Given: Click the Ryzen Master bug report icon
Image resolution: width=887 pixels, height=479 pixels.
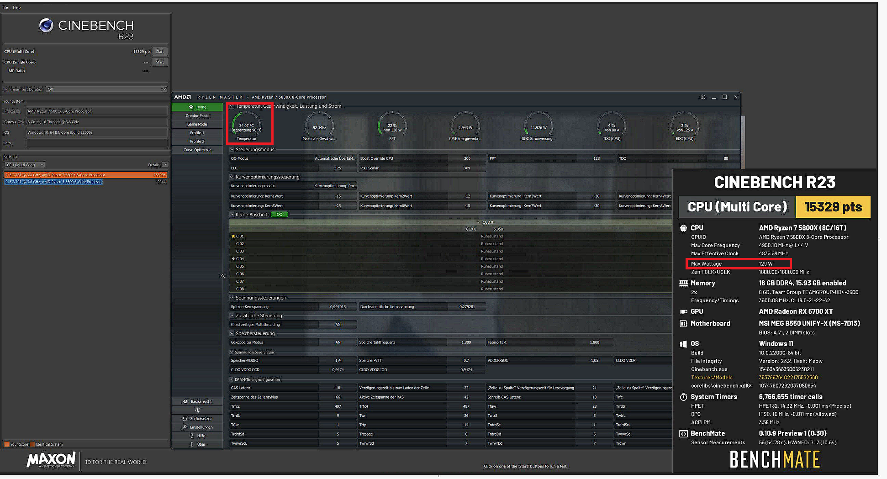Looking at the screenshot, I should pos(702,97).
